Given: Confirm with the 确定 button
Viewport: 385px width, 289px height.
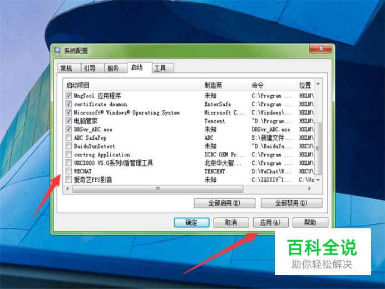Looking at the screenshot, I should pyautogui.click(x=191, y=223).
